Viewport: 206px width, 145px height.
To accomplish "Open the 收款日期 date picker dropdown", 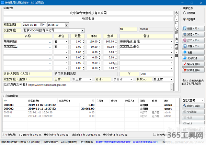I will [43, 25].
